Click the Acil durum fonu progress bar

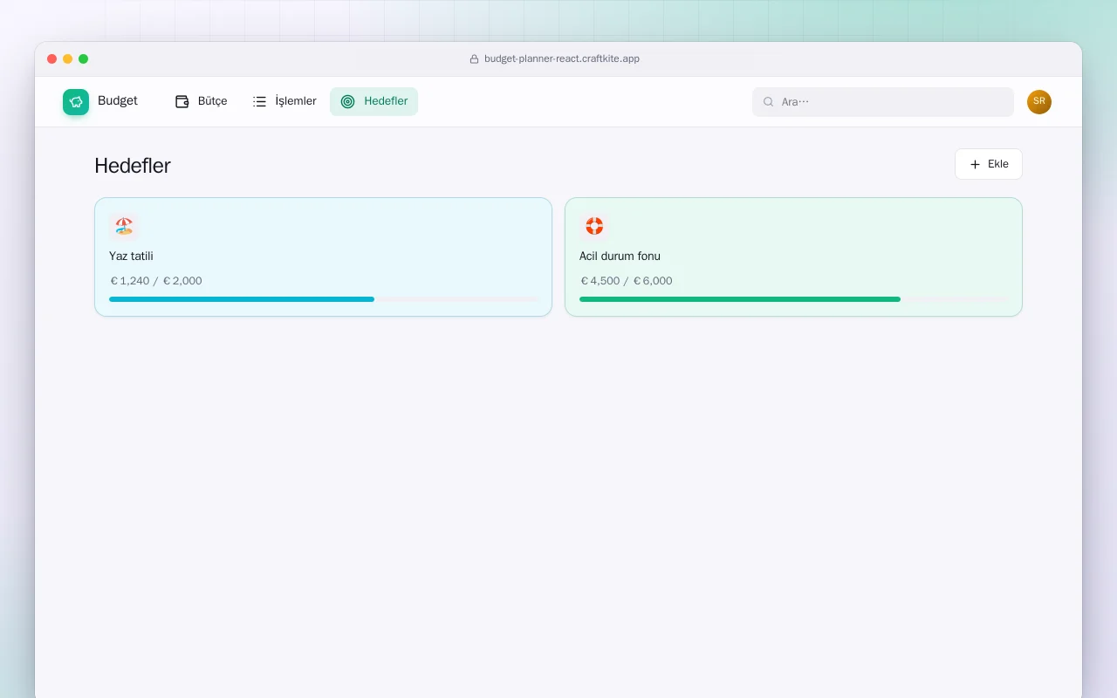coord(793,299)
